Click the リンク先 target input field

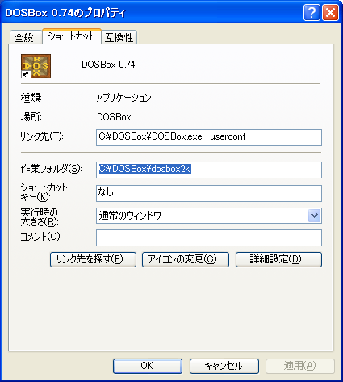(x=209, y=137)
